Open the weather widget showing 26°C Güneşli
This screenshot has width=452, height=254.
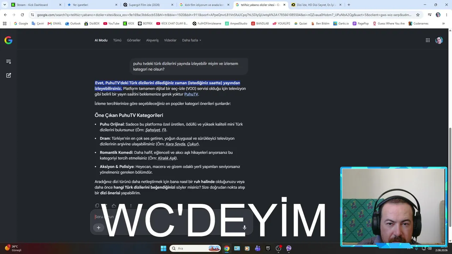(13, 248)
